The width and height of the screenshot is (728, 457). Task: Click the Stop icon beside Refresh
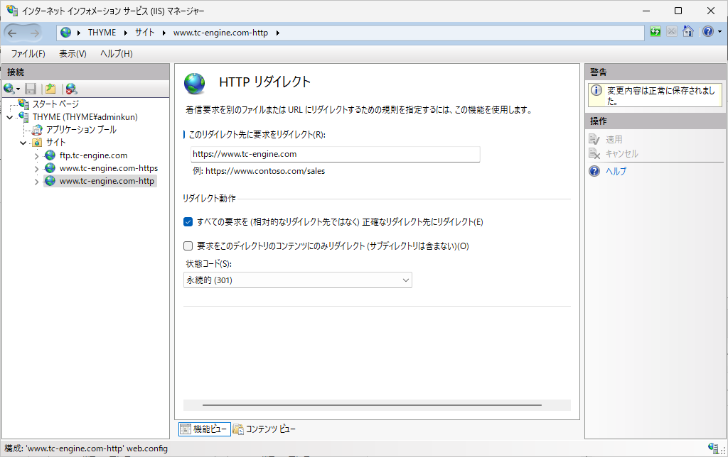(671, 31)
